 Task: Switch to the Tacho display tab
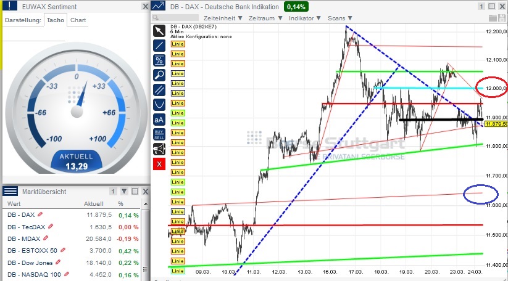tap(56, 20)
